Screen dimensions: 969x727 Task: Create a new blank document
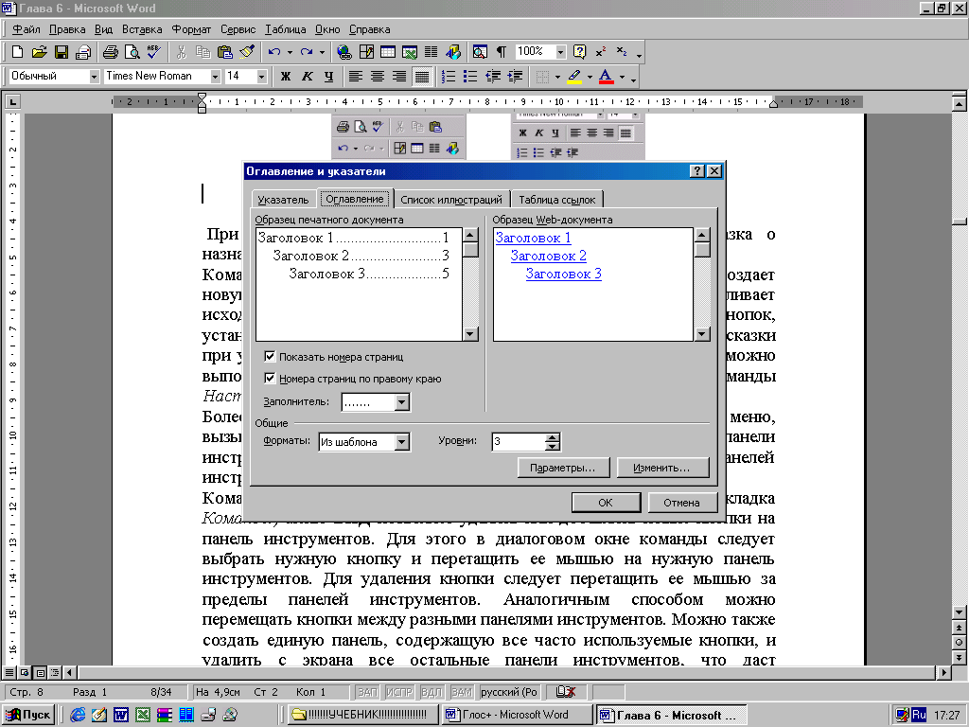(17, 52)
